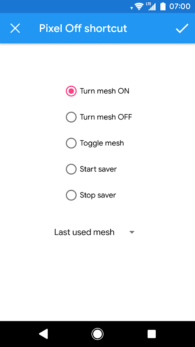Tap the LTE signal strength icon
Screen dimensions: 195x347
pyautogui.click(x=151, y=7)
